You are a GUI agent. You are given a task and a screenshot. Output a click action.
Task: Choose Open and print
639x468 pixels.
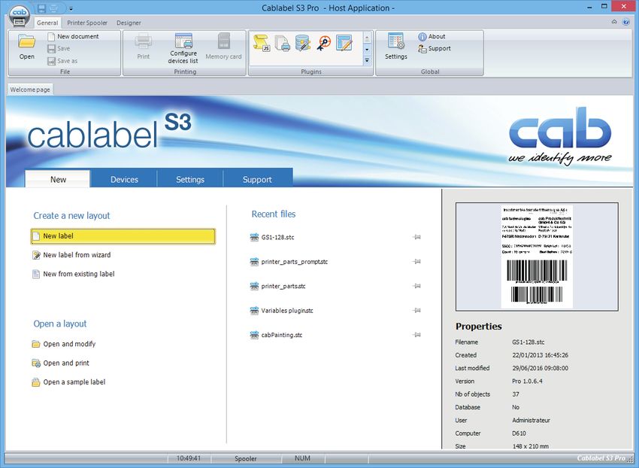point(61,363)
